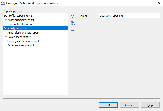The width and height of the screenshot is (163, 111).
Task: Open Help for this dialog
Action: 150,105
